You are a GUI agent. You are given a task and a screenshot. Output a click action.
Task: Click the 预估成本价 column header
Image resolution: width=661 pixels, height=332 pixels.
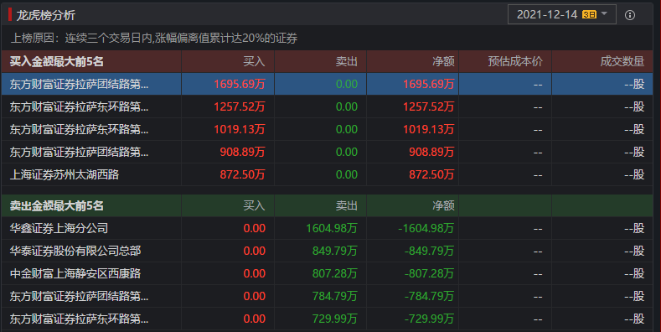pos(515,61)
